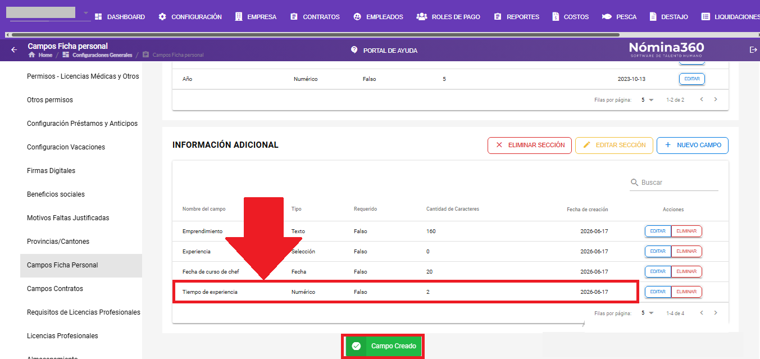Screen dimensions: 760x359
Task: Click the Dashboard grid icon in navbar
Action: [98, 17]
